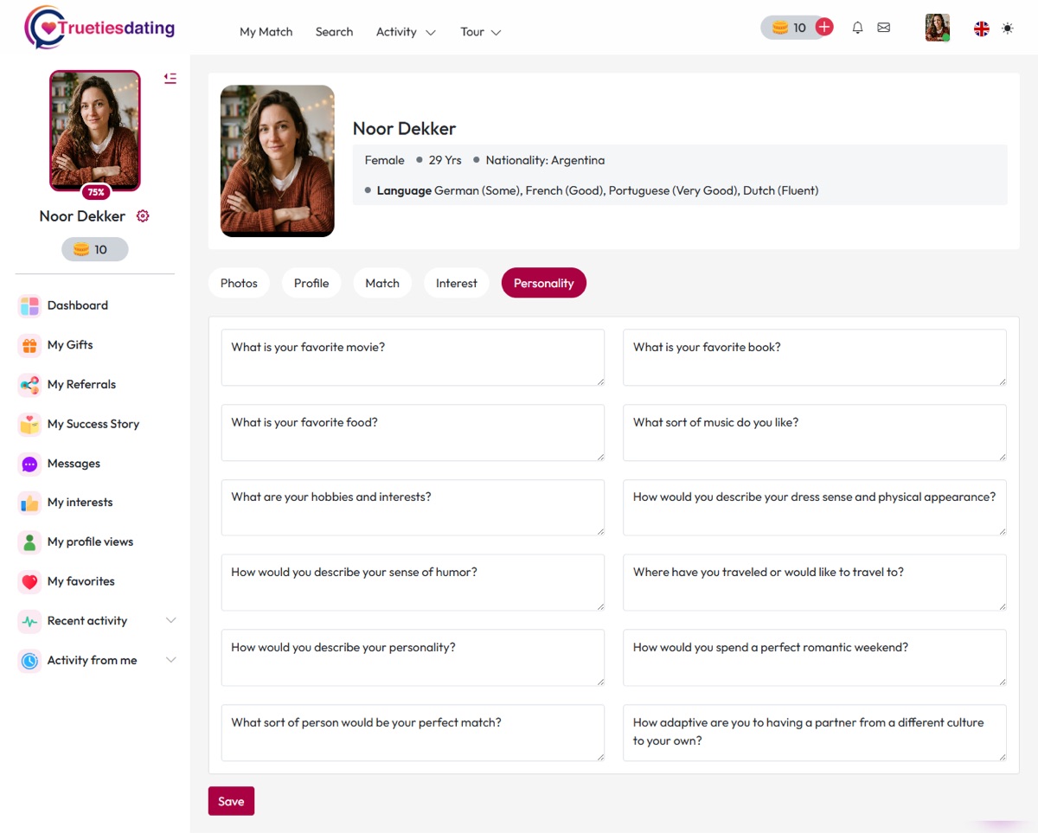1038x833 pixels.
Task: Expand the Activity menu in navbar
Action: (x=406, y=32)
